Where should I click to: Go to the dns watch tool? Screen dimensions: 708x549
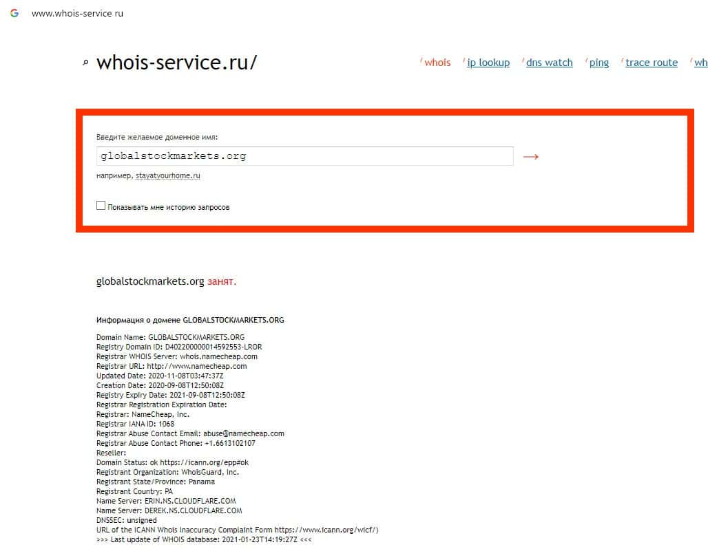coord(549,63)
